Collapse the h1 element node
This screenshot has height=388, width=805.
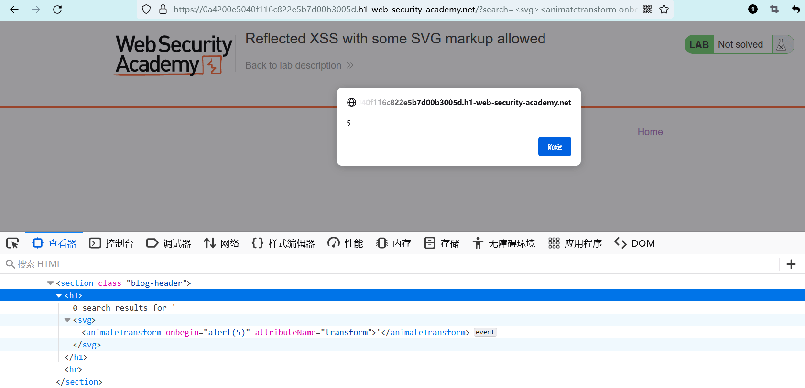point(59,295)
